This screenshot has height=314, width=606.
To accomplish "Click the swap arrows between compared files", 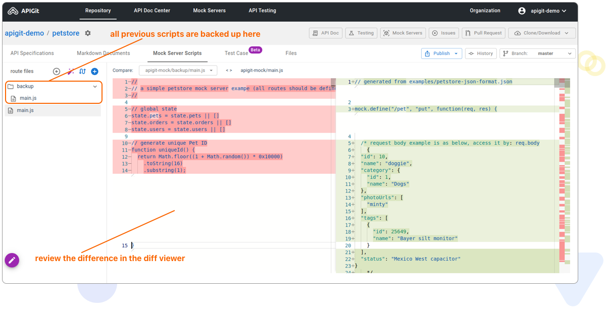I will click(x=229, y=71).
